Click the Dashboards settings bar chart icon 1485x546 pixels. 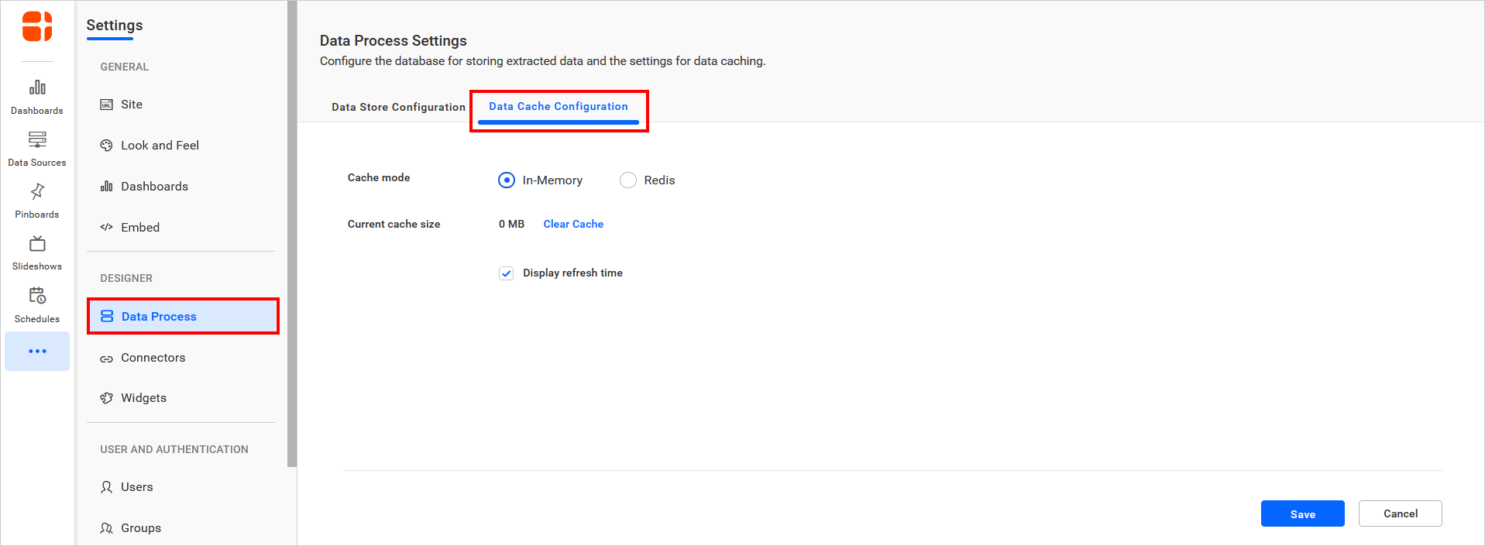tap(107, 187)
